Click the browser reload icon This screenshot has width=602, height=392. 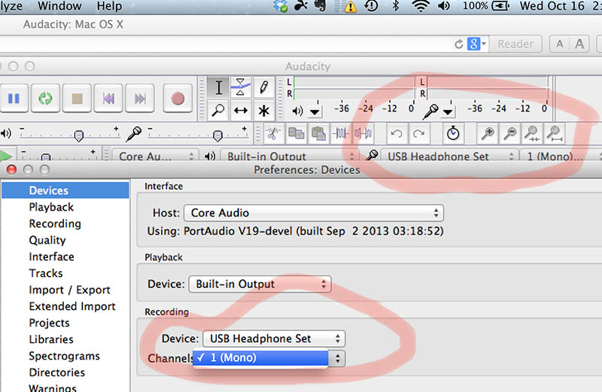tap(458, 44)
